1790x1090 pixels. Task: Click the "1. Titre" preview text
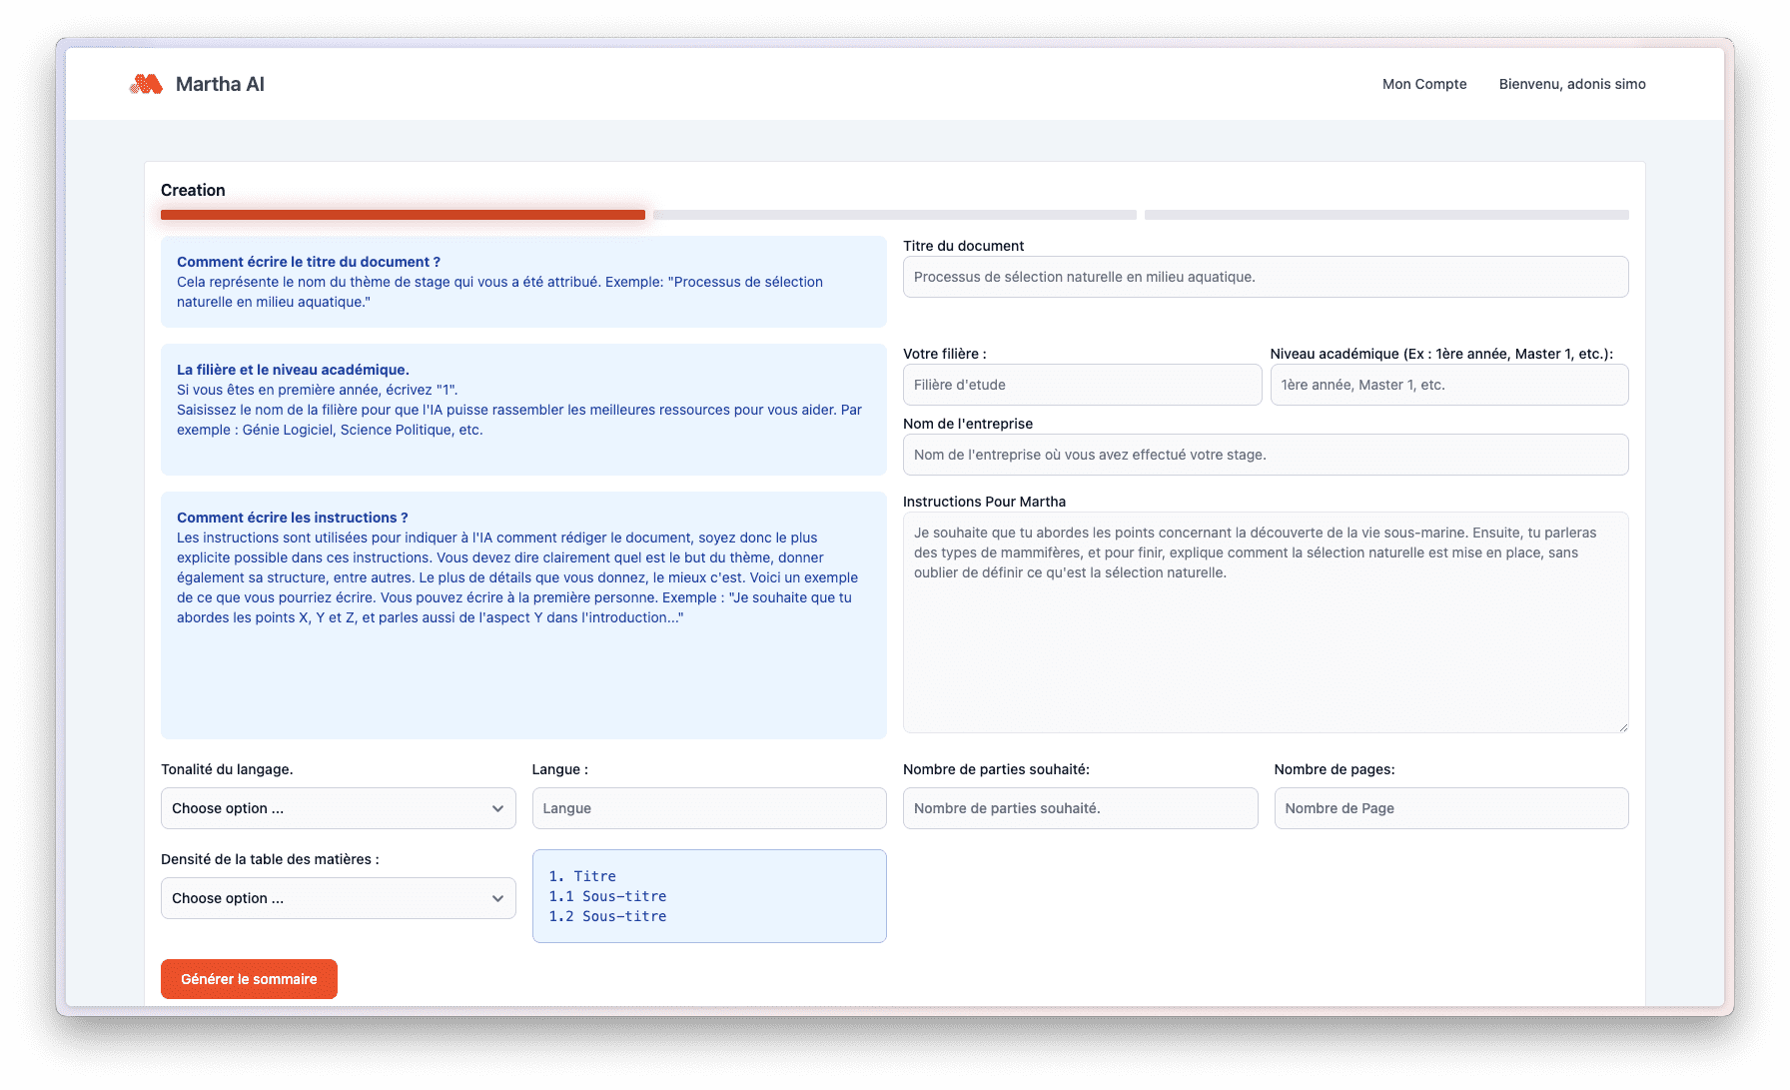(582, 876)
